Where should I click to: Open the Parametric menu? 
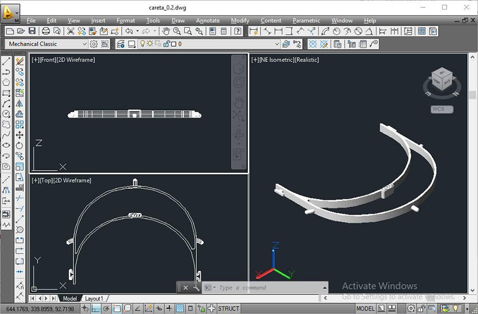pos(306,20)
